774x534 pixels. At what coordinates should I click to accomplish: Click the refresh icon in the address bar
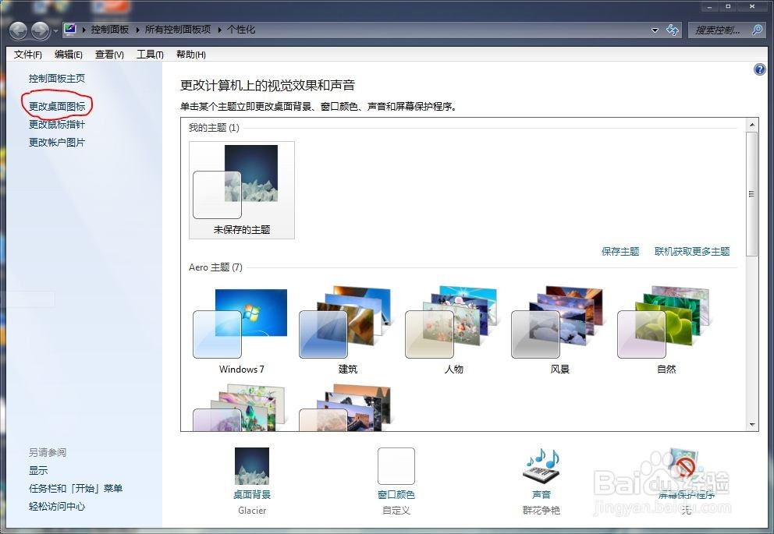pyautogui.click(x=673, y=30)
